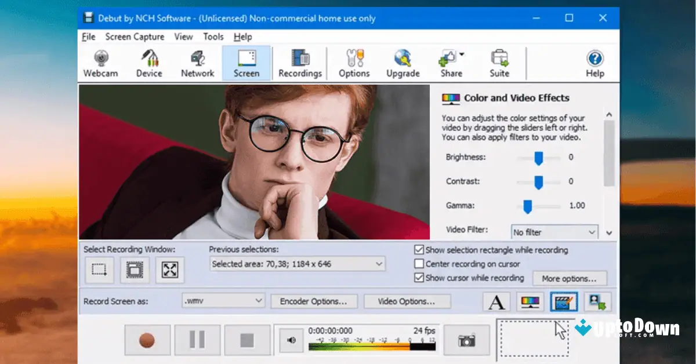Click the Encoder Options button
This screenshot has height=364, width=696.
click(x=314, y=301)
